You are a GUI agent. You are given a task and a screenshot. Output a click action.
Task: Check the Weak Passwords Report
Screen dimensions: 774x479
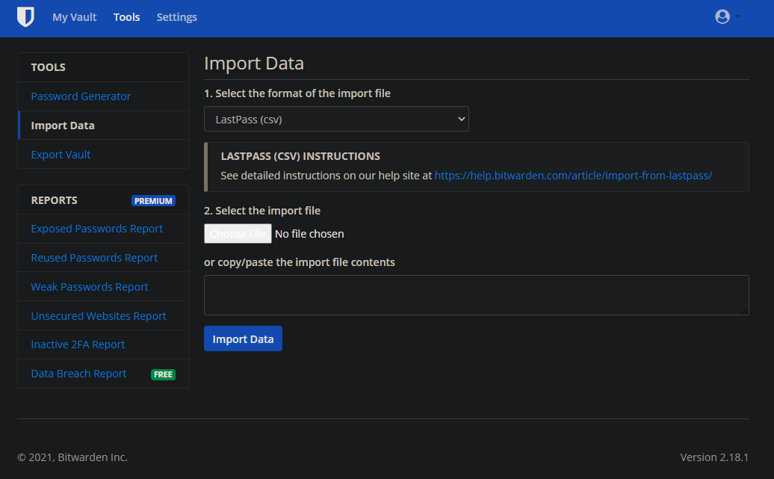pyautogui.click(x=89, y=286)
